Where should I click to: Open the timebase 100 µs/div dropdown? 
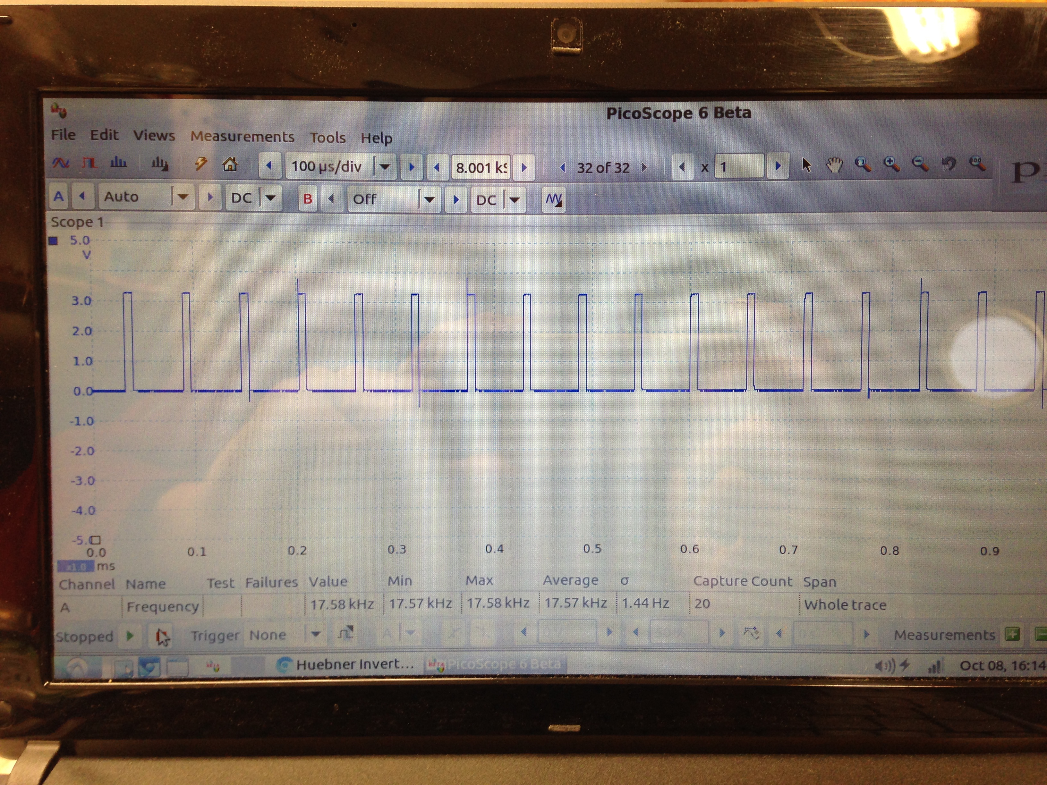[x=385, y=166]
